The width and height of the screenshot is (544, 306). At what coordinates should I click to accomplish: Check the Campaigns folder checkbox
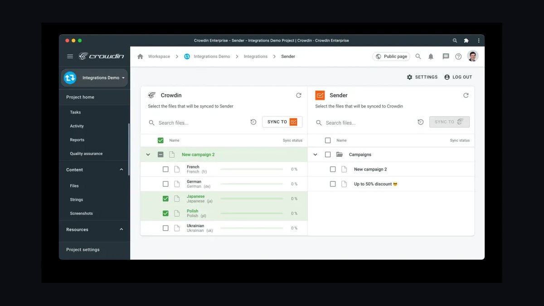(328, 155)
